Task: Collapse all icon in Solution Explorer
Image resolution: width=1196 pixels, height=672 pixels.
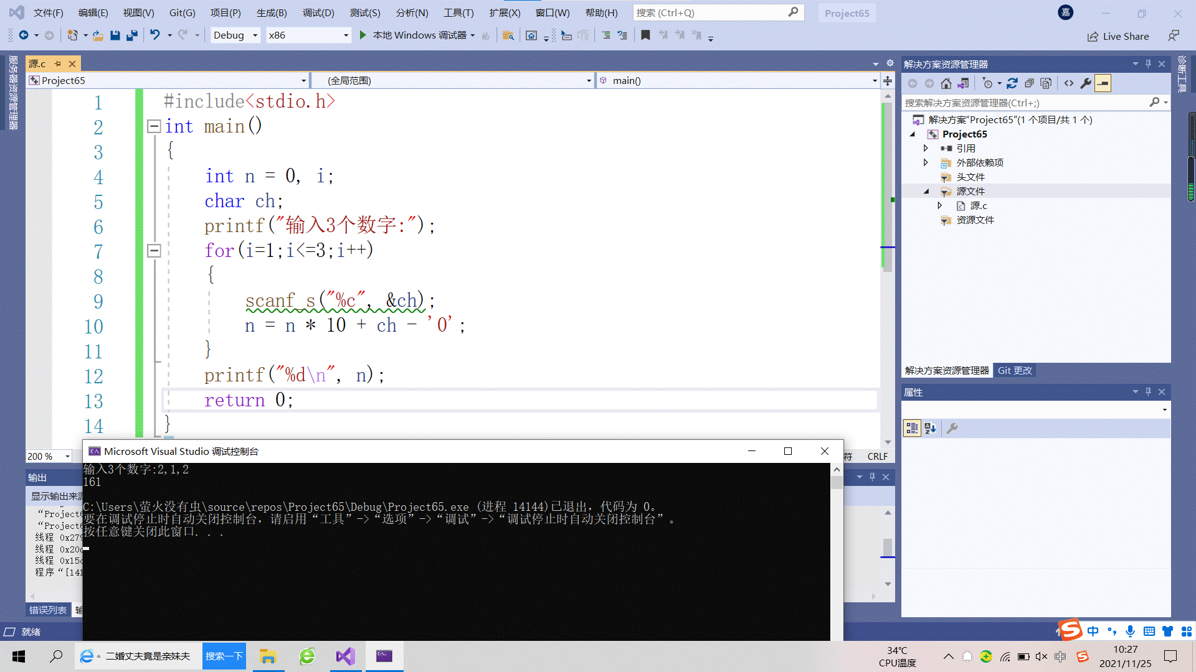Action: (x=1029, y=83)
